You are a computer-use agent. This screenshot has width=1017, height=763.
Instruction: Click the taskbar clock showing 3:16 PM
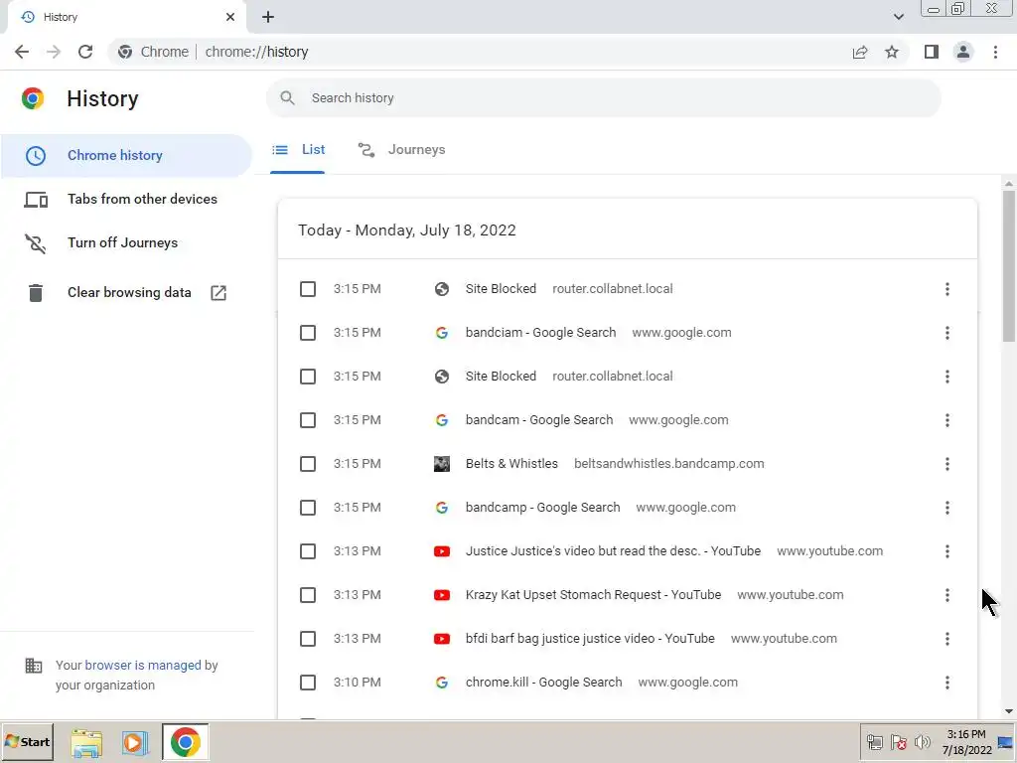point(966,742)
